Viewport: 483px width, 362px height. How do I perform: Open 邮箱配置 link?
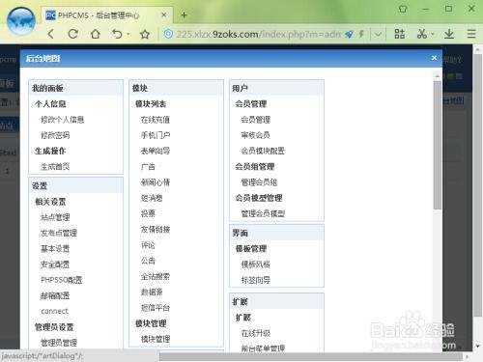coord(55,295)
